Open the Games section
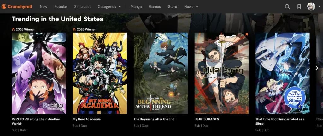The height and width of the screenshot is (136, 323). point(155,7)
